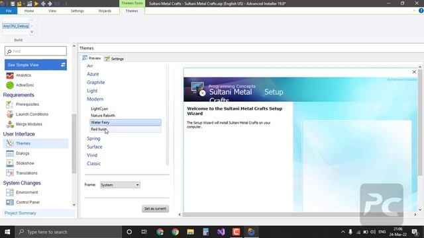Viewport: 424px width, 238px height.
Task: Open the Analytics page icon
Action: click(10, 75)
